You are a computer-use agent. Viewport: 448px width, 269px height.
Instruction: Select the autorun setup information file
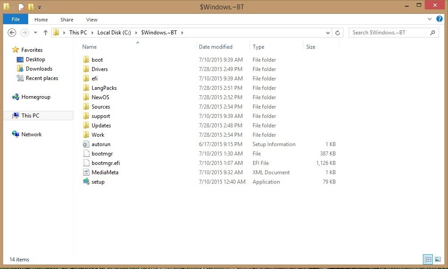[101, 144]
